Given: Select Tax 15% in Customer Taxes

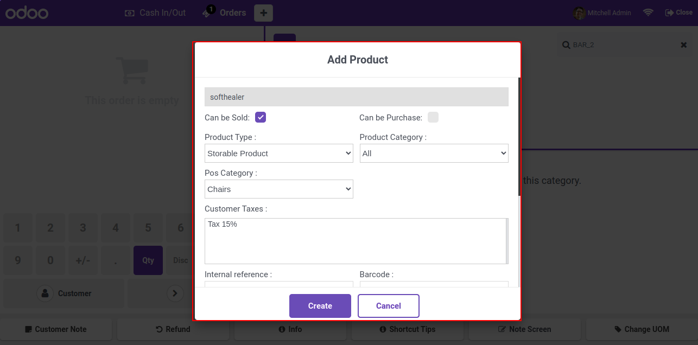Looking at the screenshot, I should [x=223, y=224].
